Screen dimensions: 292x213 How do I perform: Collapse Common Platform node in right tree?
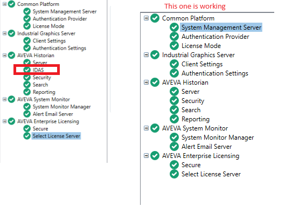[147, 18]
